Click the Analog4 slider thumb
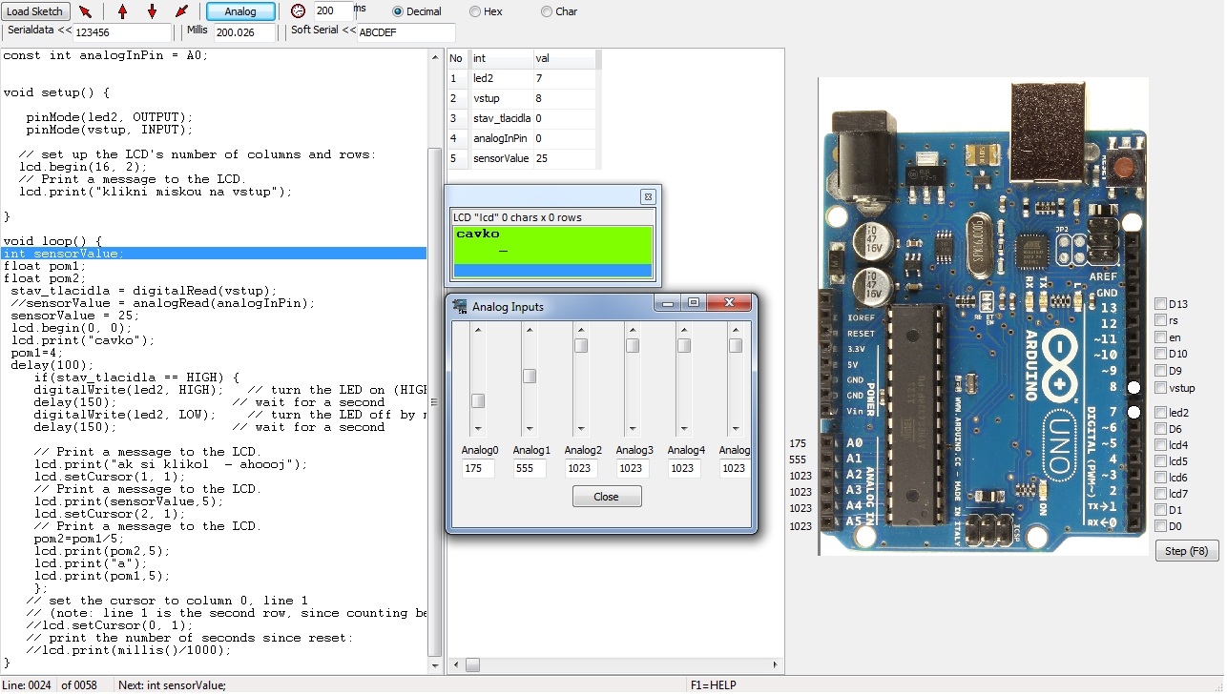 point(684,346)
